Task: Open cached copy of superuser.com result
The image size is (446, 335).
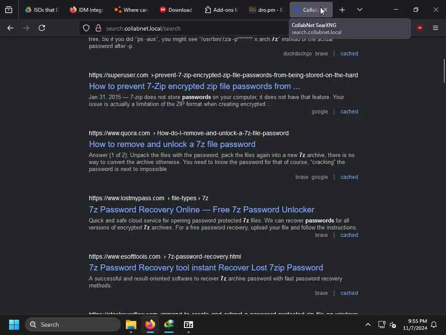Action: [x=349, y=112]
